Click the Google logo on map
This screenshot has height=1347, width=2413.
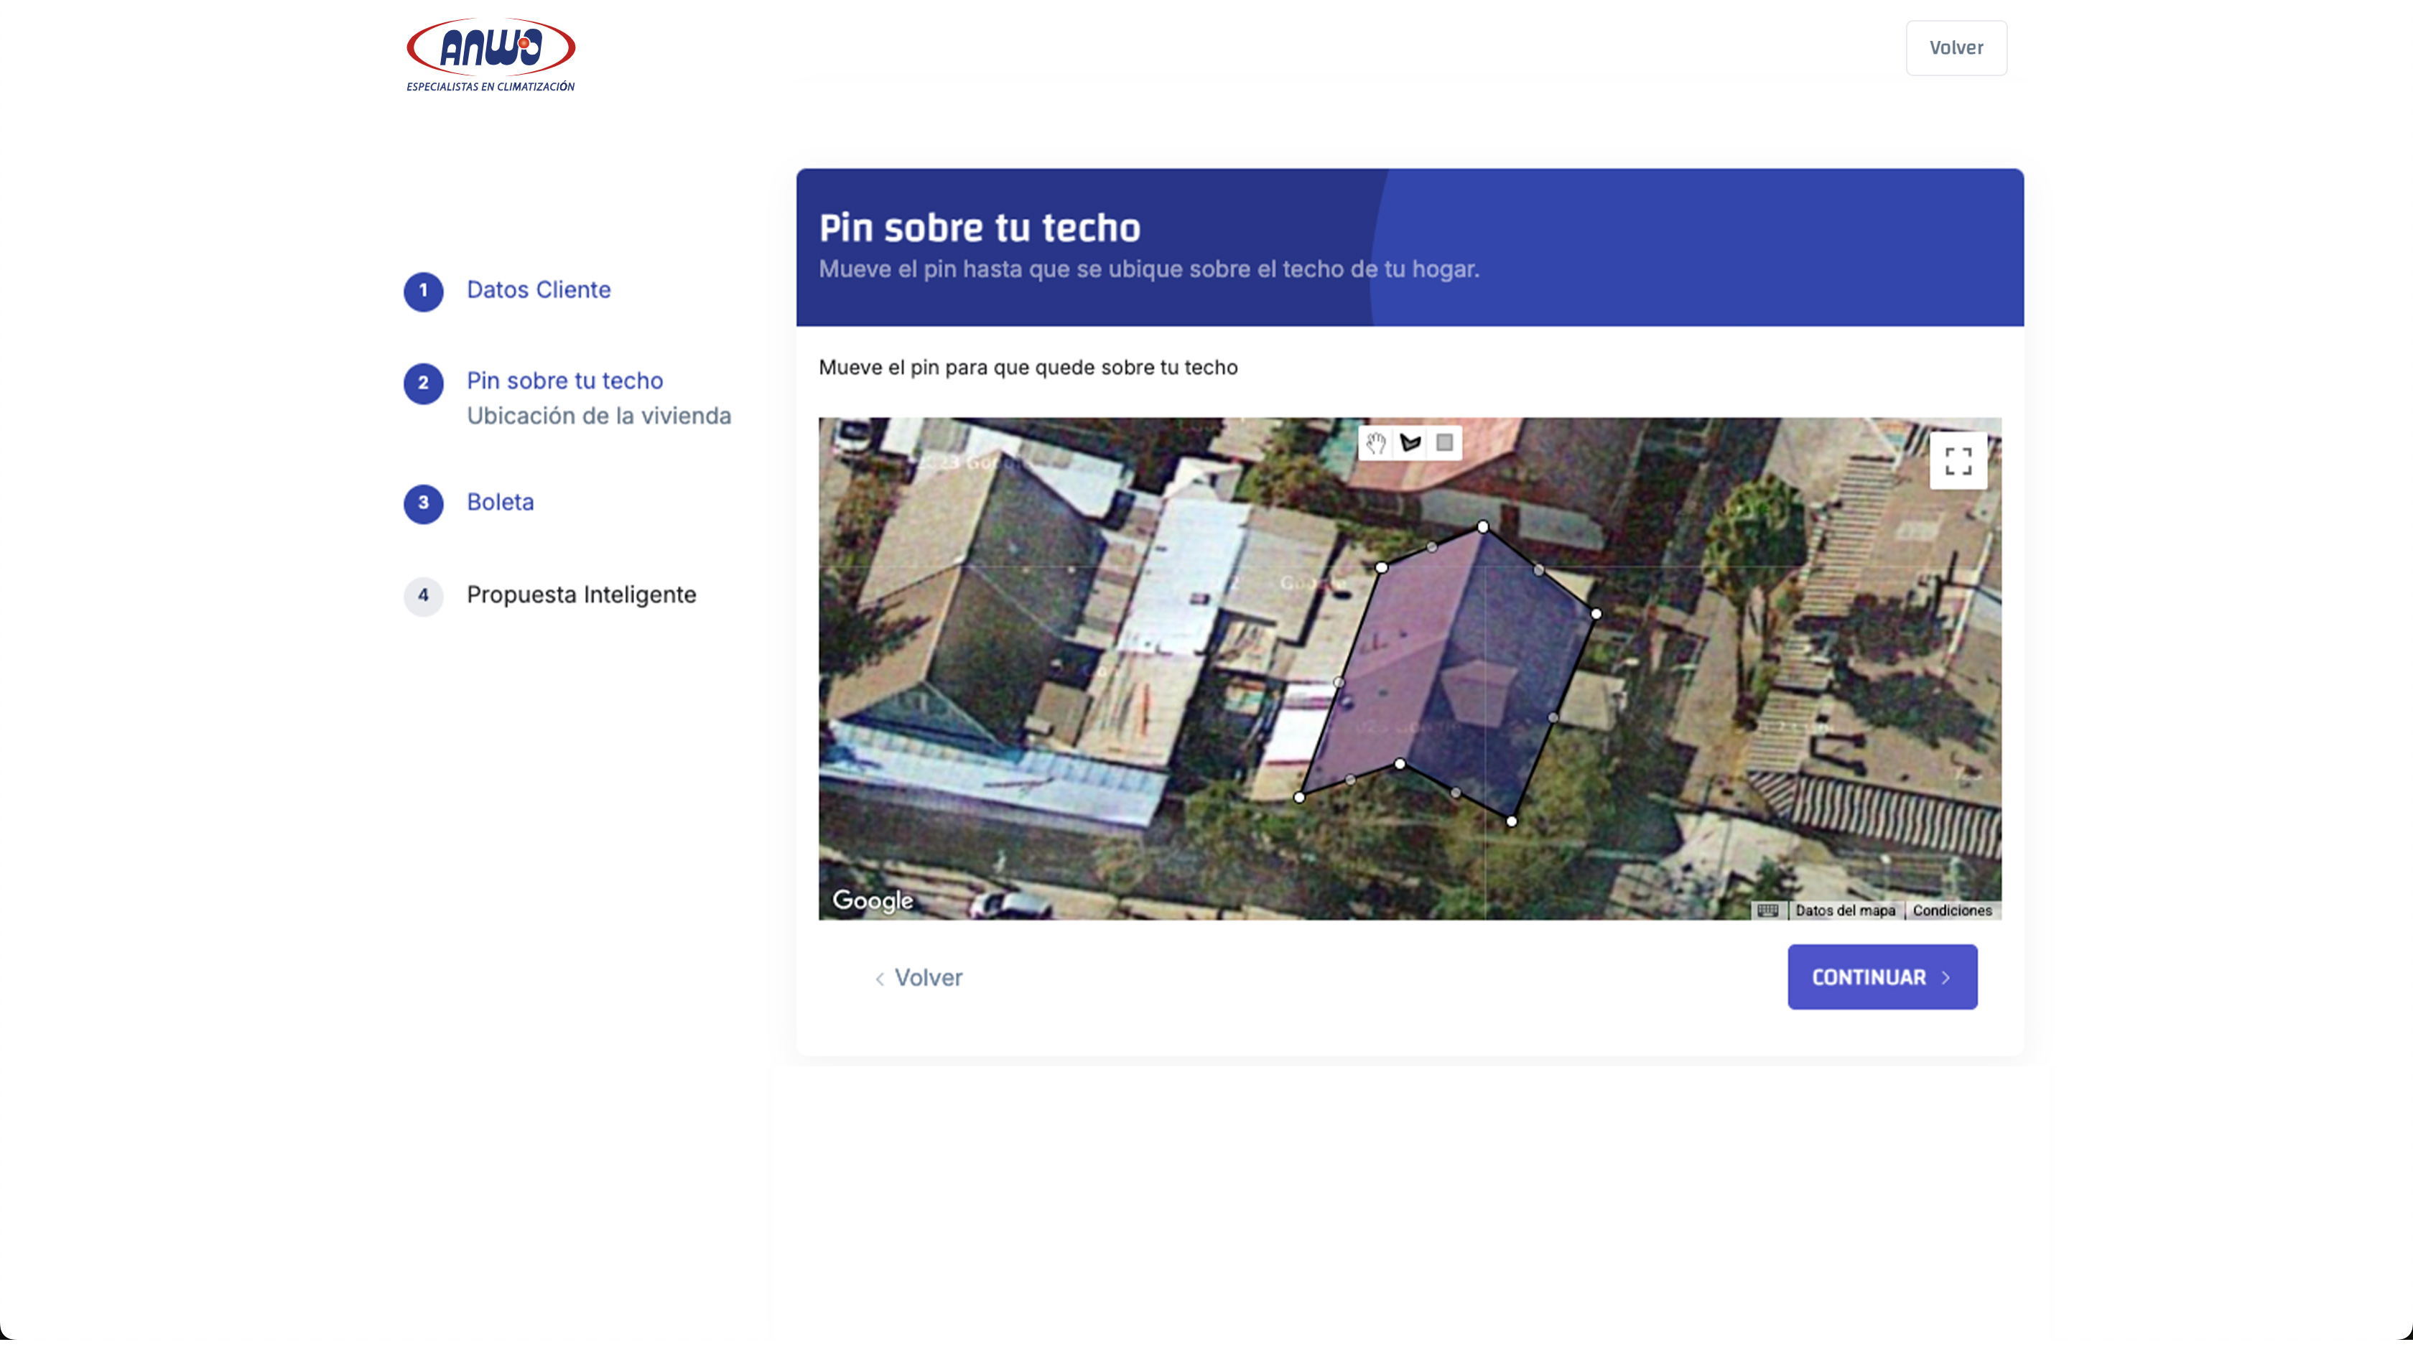tap(872, 900)
